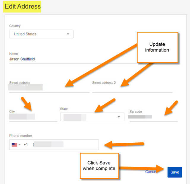Click the US flag icon in phone field
The height and width of the screenshot is (184, 190).
coord(14,145)
